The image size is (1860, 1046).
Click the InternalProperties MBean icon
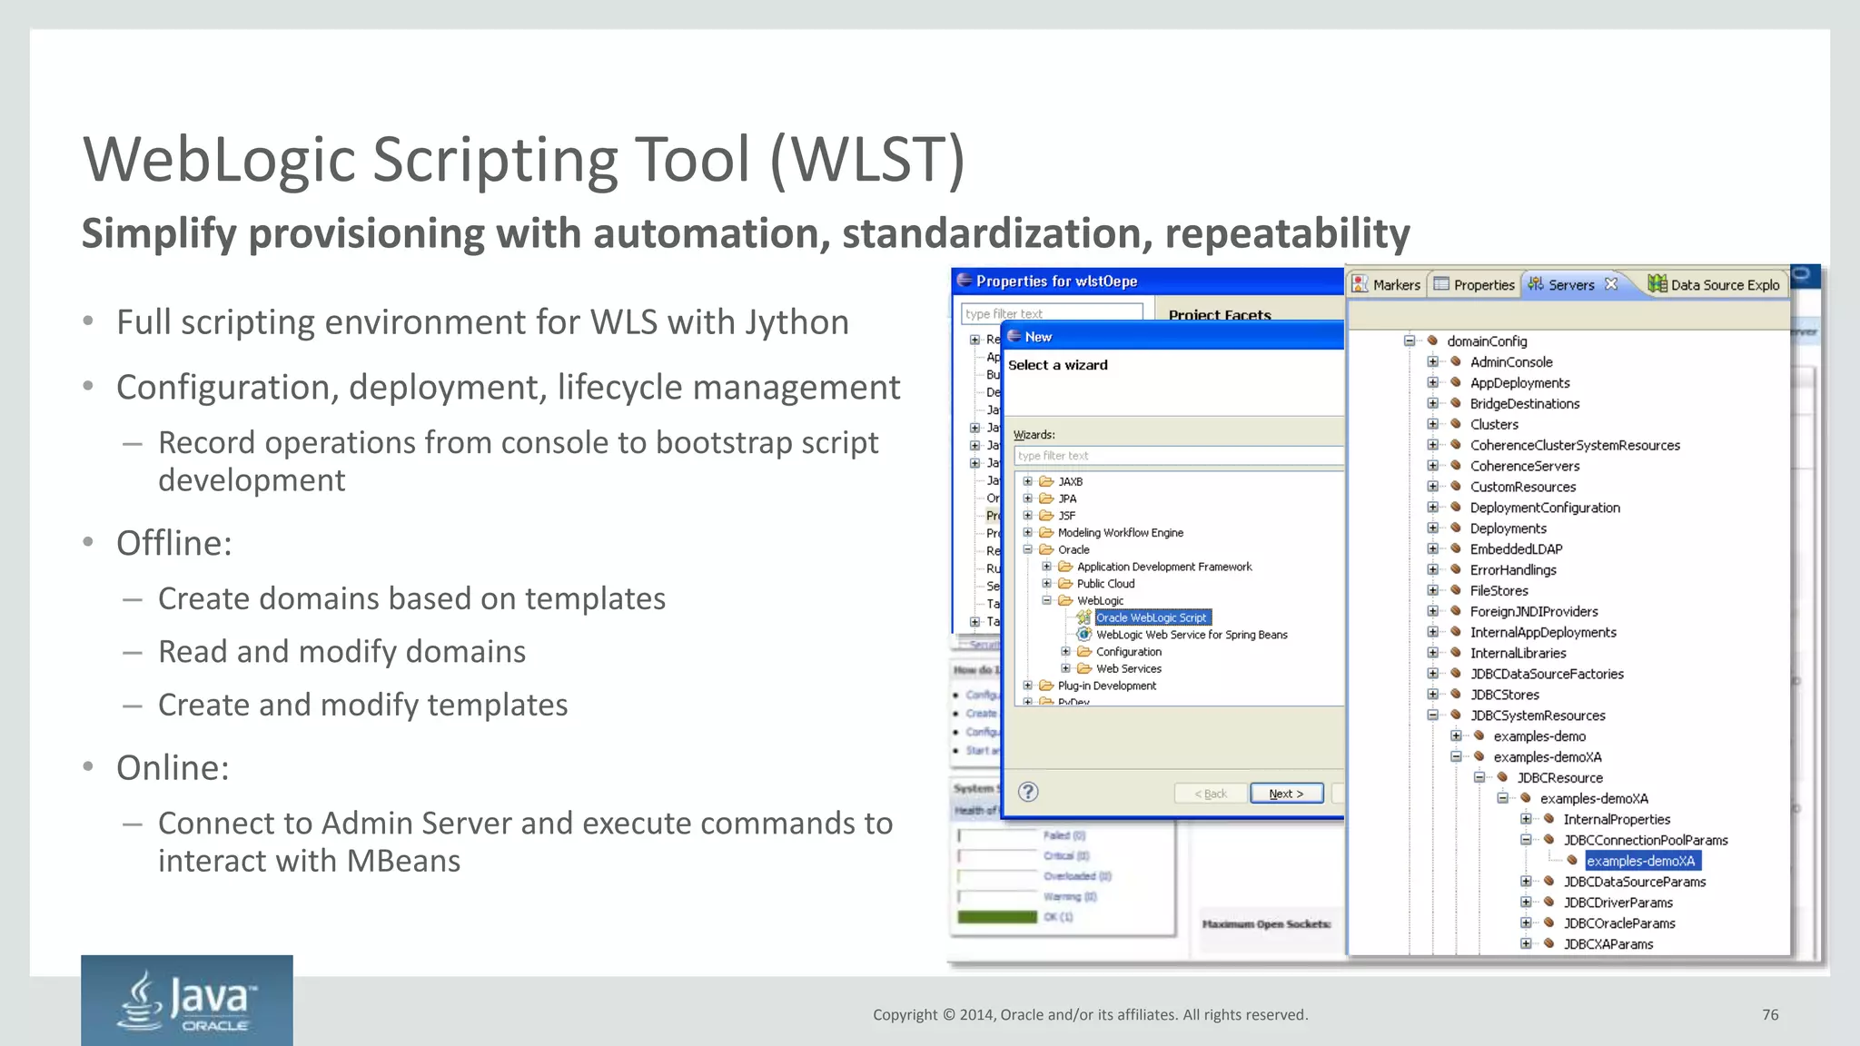click(x=1549, y=819)
